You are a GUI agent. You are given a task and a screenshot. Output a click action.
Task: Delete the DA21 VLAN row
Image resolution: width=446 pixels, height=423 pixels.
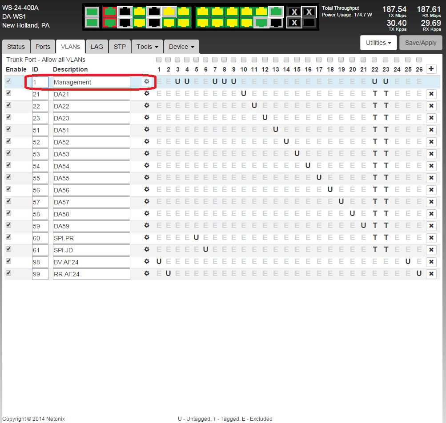431,94
